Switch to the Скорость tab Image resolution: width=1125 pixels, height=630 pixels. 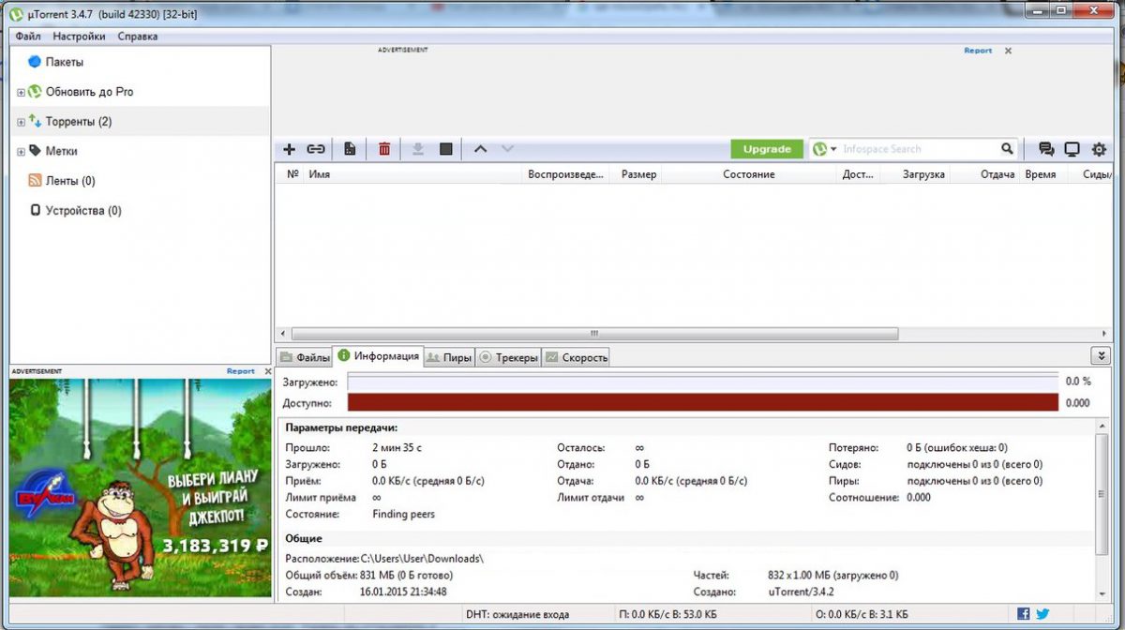(x=576, y=357)
